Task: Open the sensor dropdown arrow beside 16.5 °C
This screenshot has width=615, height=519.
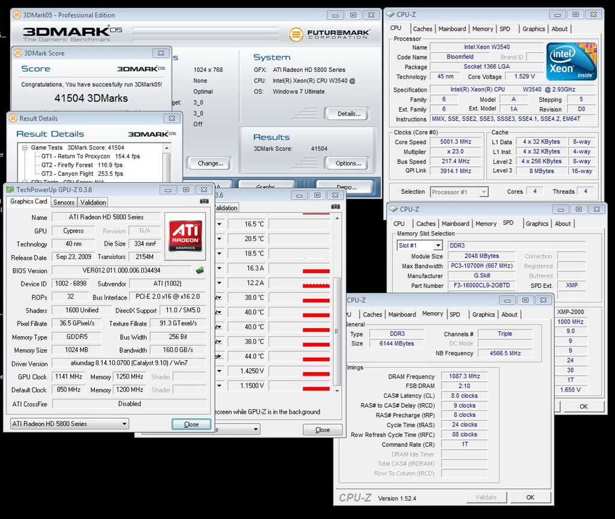Action: pyautogui.click(x=219, y=224)
